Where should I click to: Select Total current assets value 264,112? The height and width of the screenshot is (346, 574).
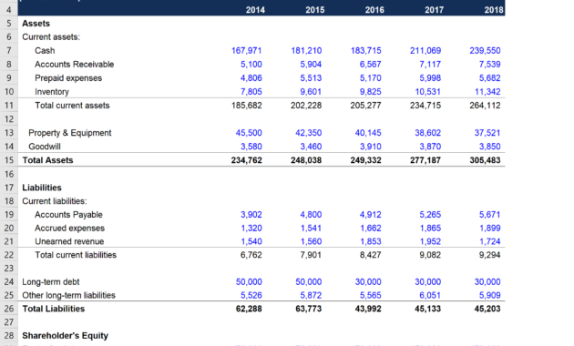485,106
